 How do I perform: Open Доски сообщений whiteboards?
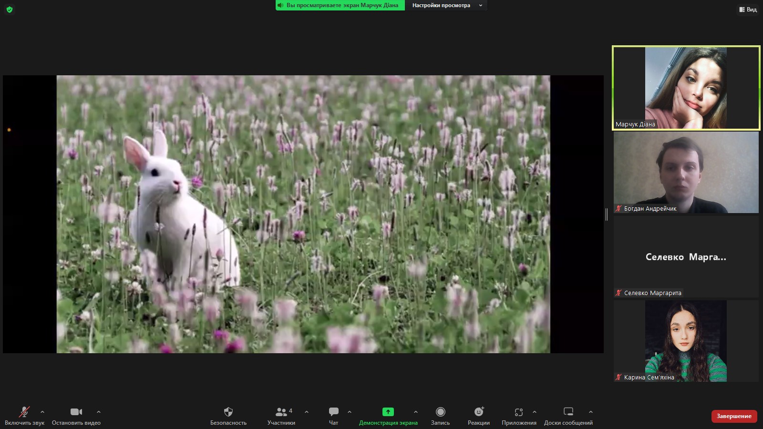click(x=568, y=416)
